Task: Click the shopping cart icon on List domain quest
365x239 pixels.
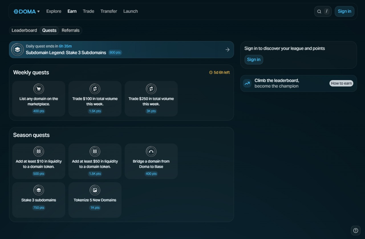Action: (x=39, y=89)
